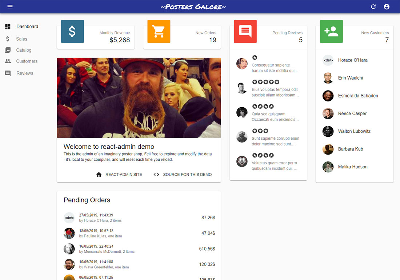The height and width of the screenshot is (280, 400).
Task: Click reviewer avatar beside 'Voluptas quam error' review
Action: coord(242,161)
